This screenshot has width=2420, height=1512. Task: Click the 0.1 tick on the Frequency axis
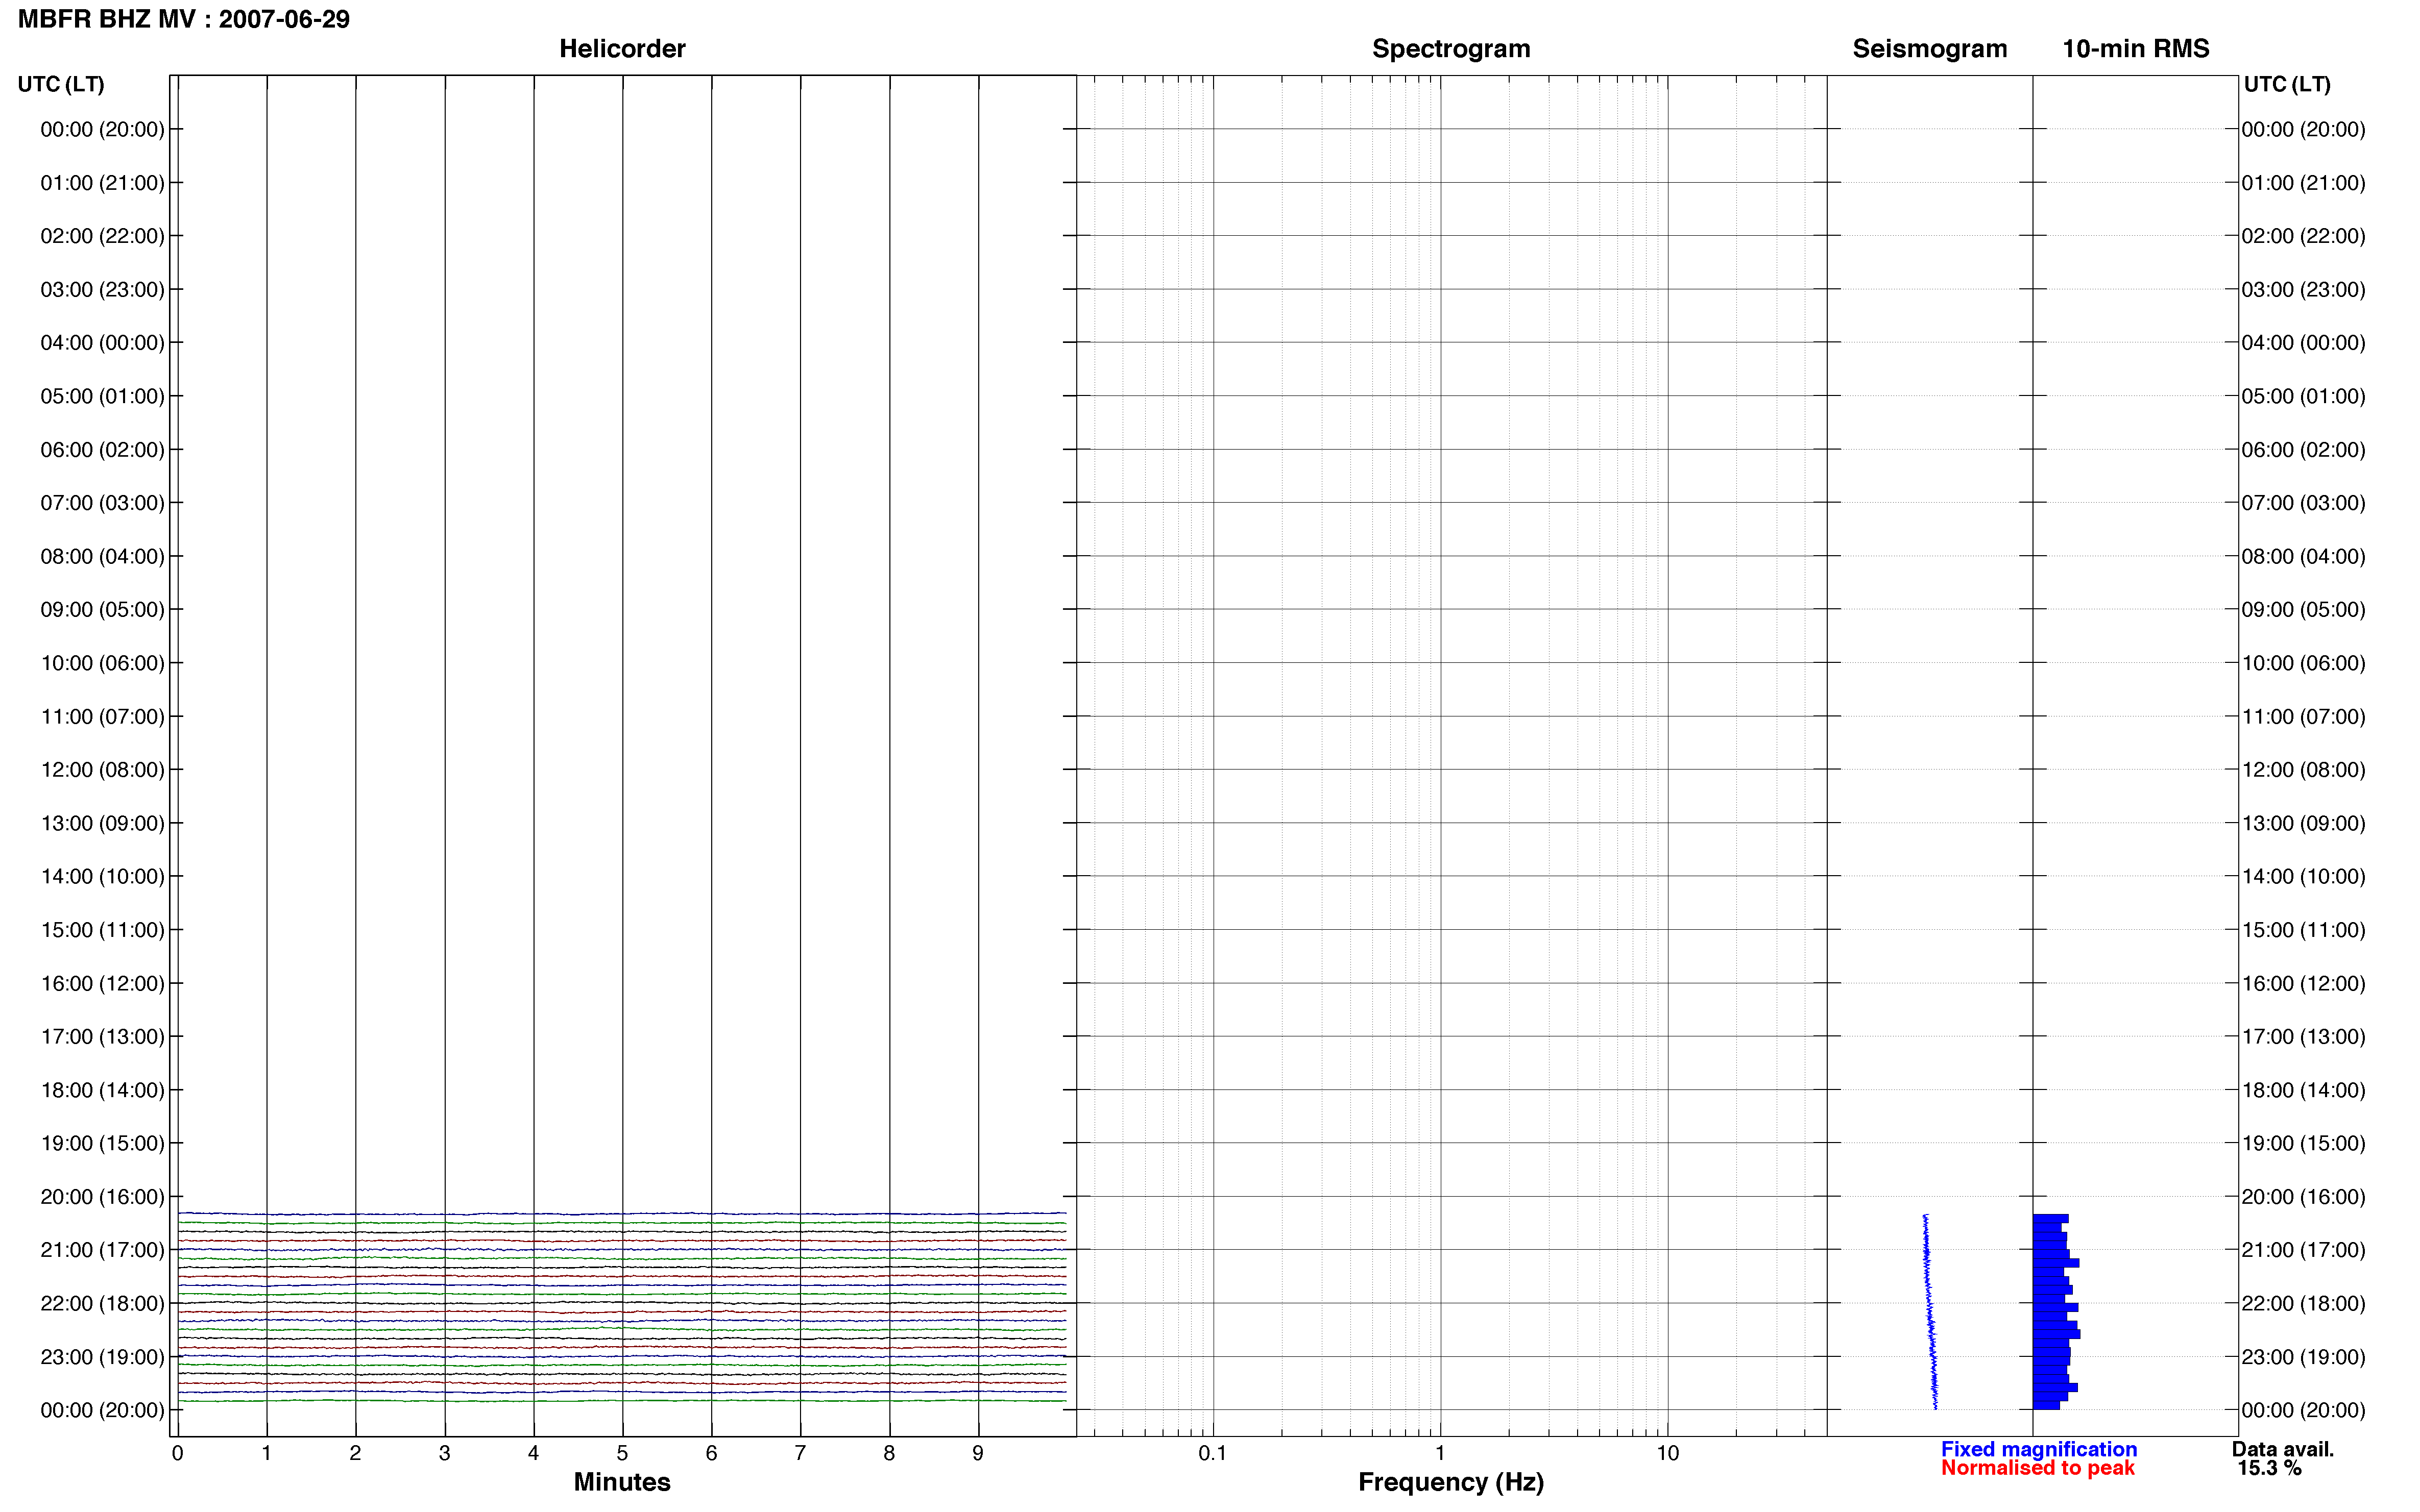point(1213,1453)
